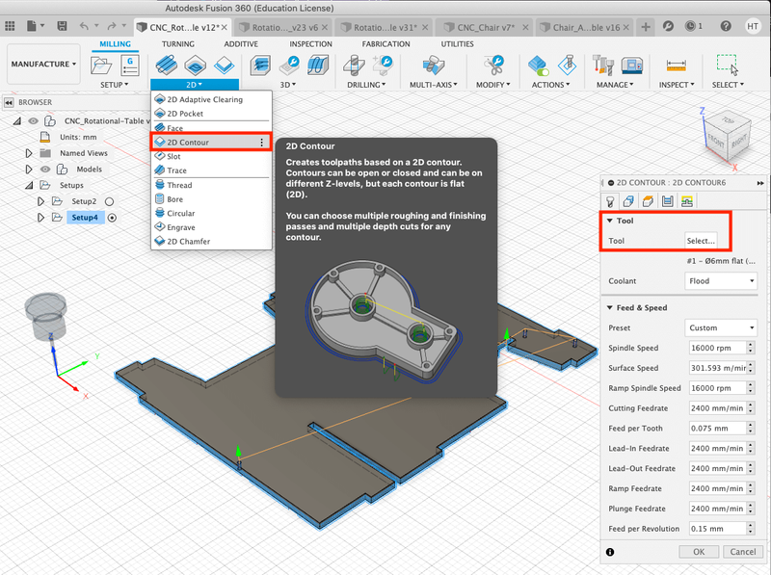Image resolution: width=771 pixels, height=575 pixels.
Task: Open the Coolant dropdown set to Flood
Action: point(722,281)
